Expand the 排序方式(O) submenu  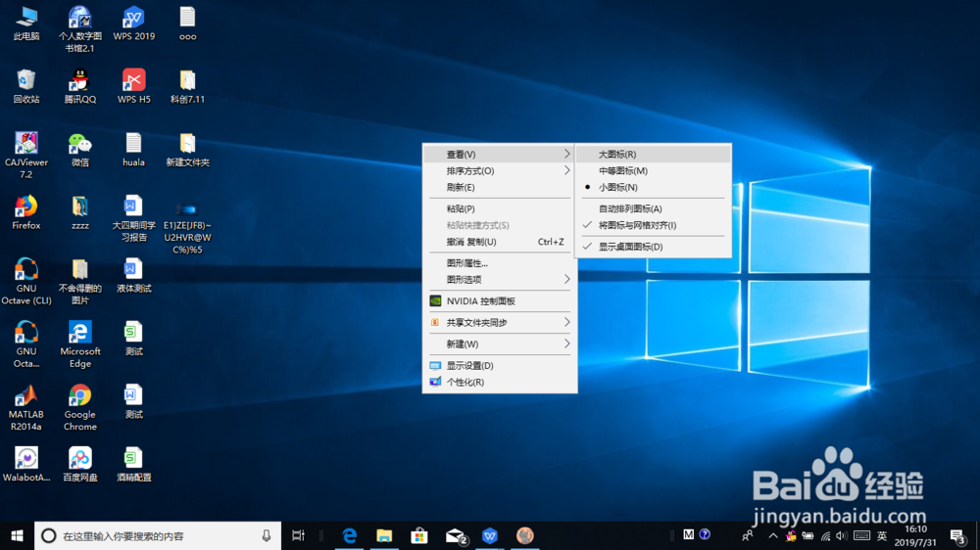(x=500, y=170)
